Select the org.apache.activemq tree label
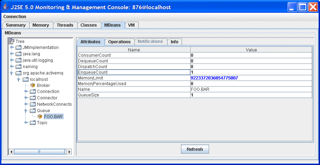This screenshot has width=320, height=165. (x=43, y=73)
